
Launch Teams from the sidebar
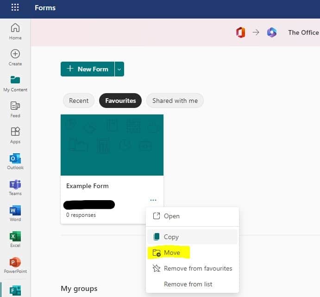pyautogui.click(x=15, y=187)
